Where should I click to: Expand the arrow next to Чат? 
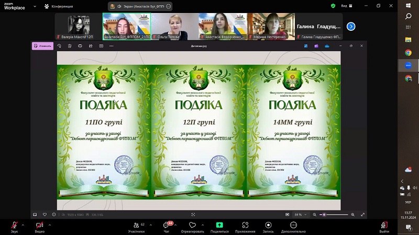tap(175, 225)
